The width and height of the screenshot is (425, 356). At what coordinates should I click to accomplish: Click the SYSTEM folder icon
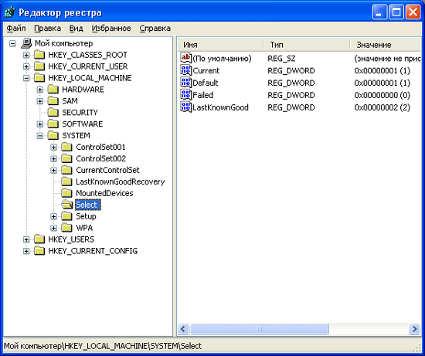tap(53, 135)
